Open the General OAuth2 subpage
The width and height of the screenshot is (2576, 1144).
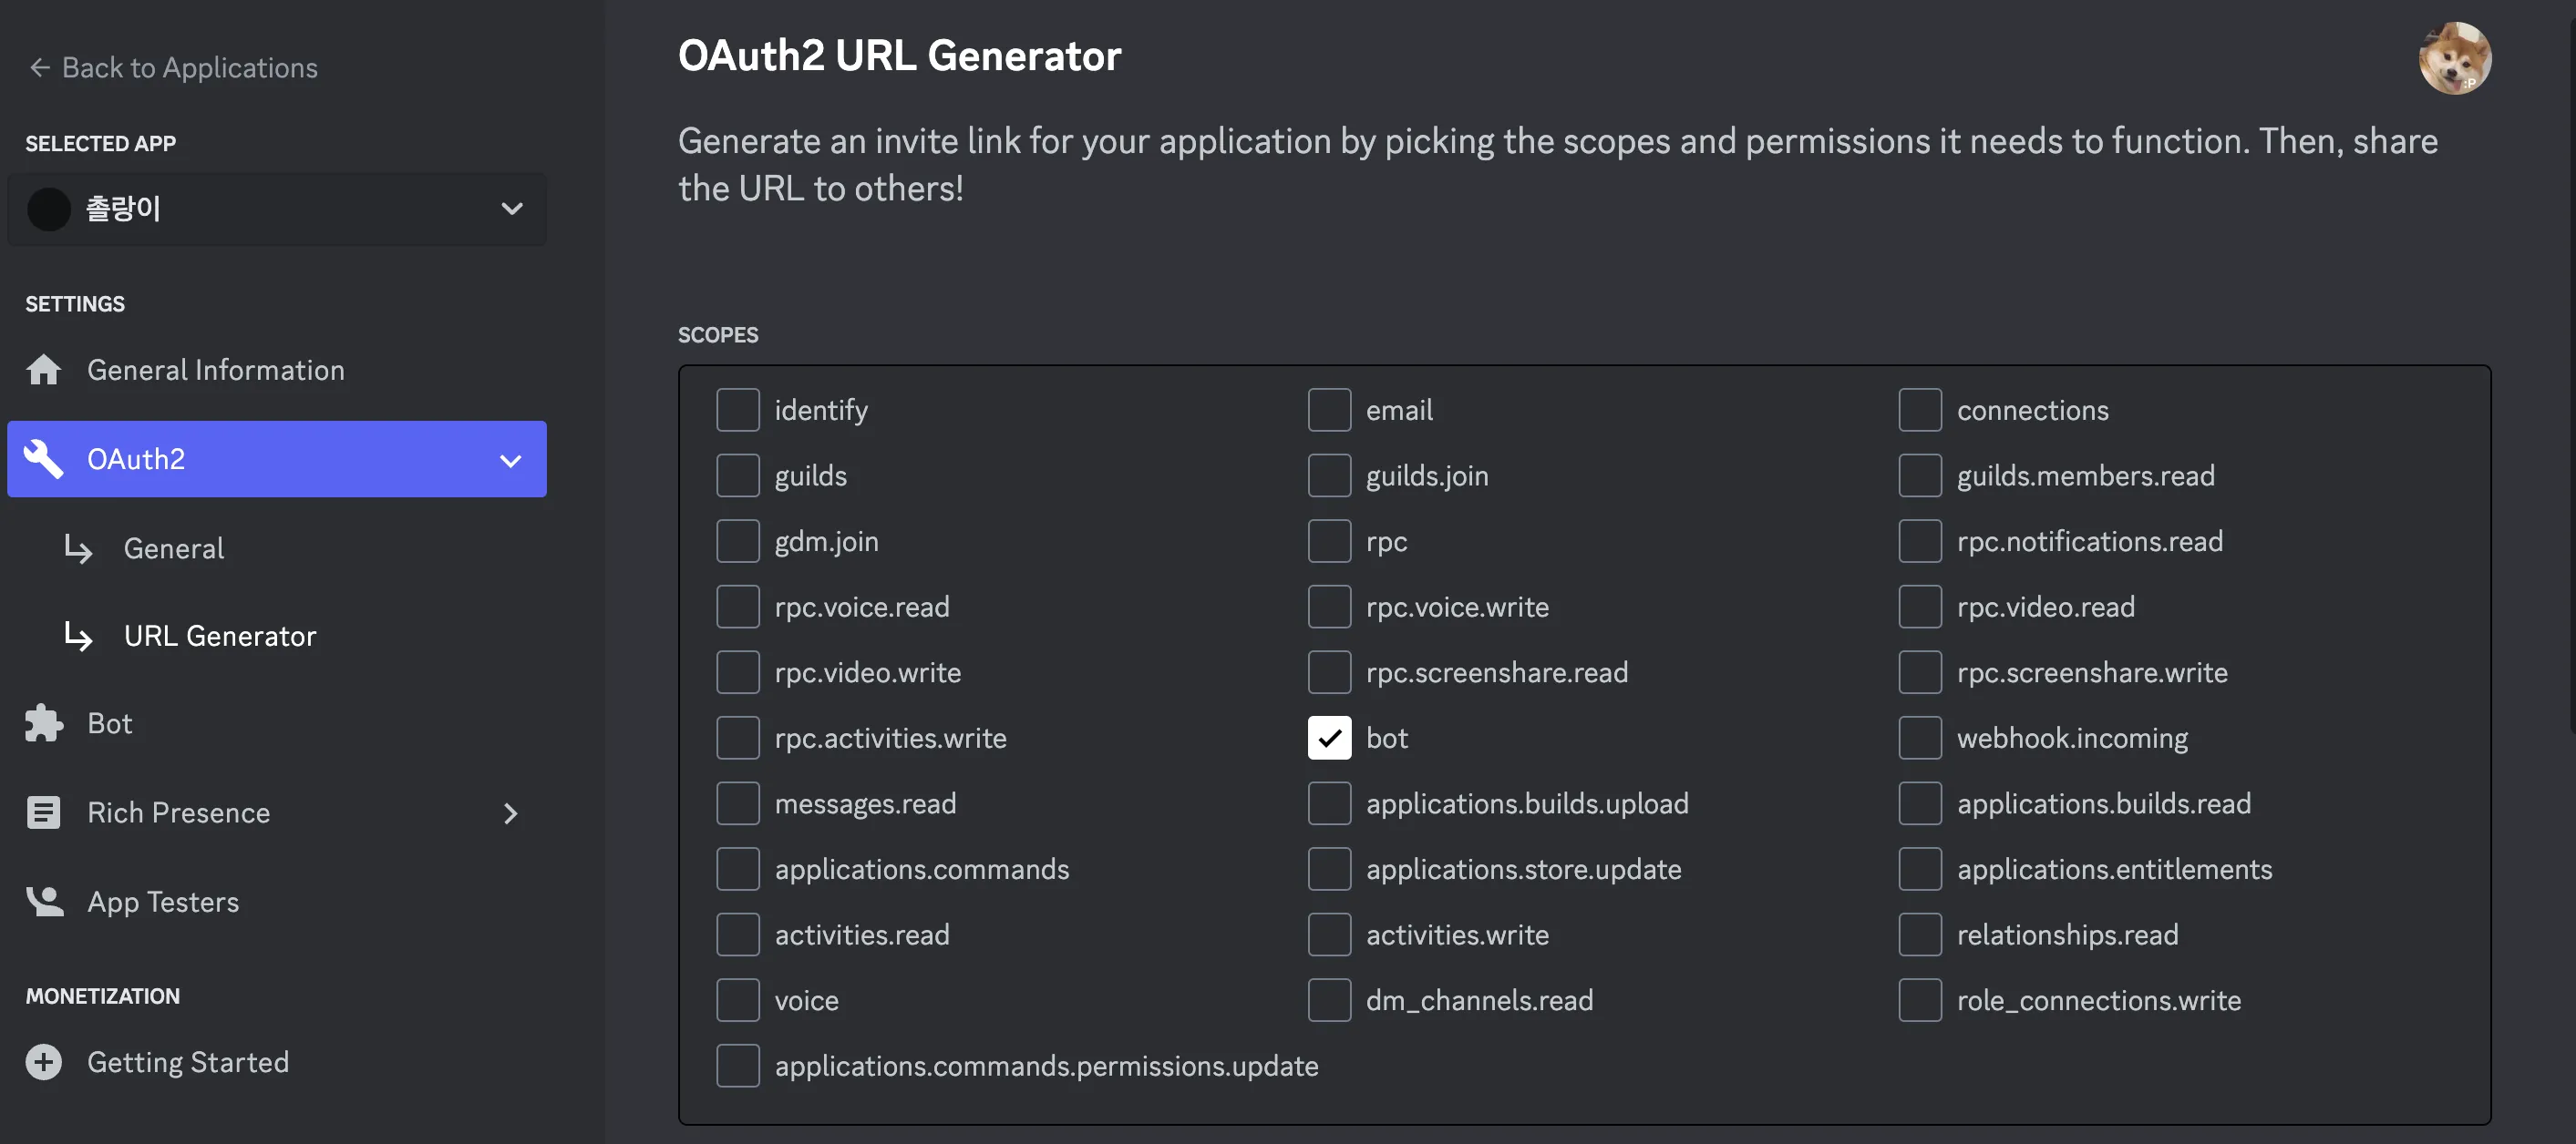(x=173, y=548)
